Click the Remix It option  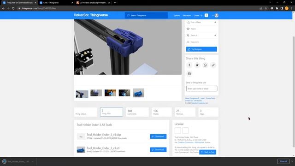[201, 36]
